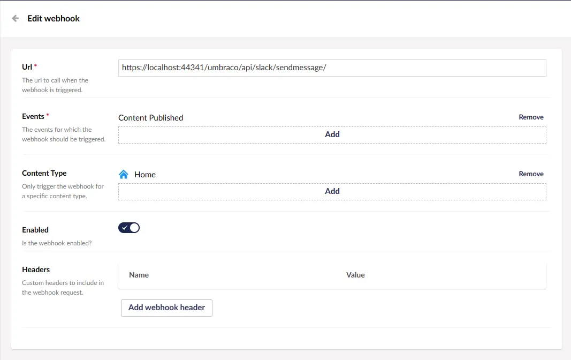The width and height of the screenshot is (571, 360).
Task: Click the Content Type field label
Action: pyautogui.click(x=44, y=173)
